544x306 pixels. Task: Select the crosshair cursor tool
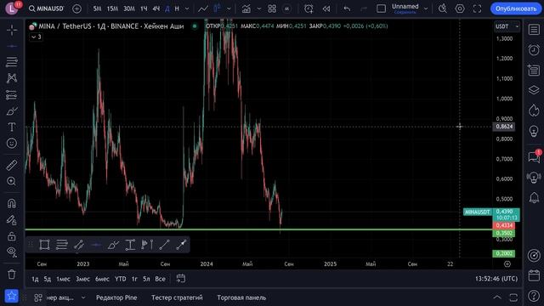pos(12,31)
